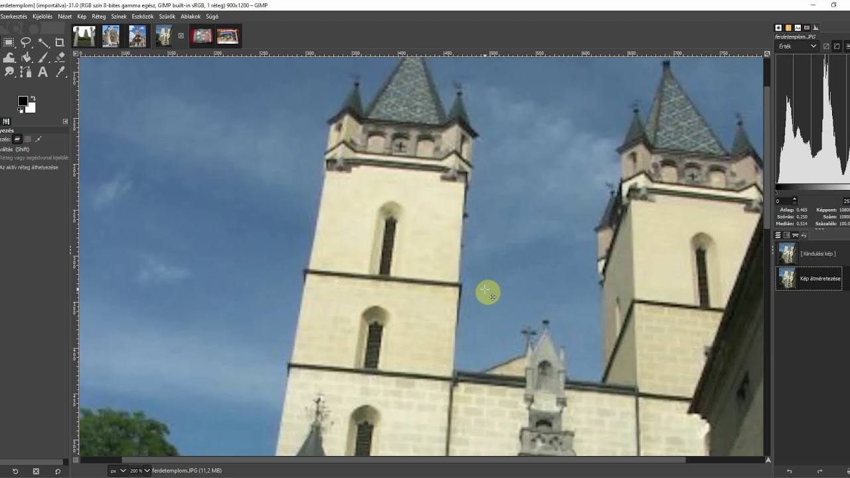Switch to the first image tab thumbnail

pos(84,36)
